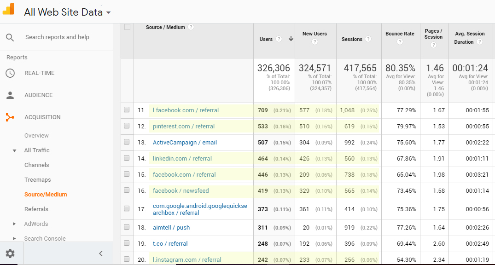Check the box for l.facebook.com / referral row
The image size is (495, 265).
(127, 110)
